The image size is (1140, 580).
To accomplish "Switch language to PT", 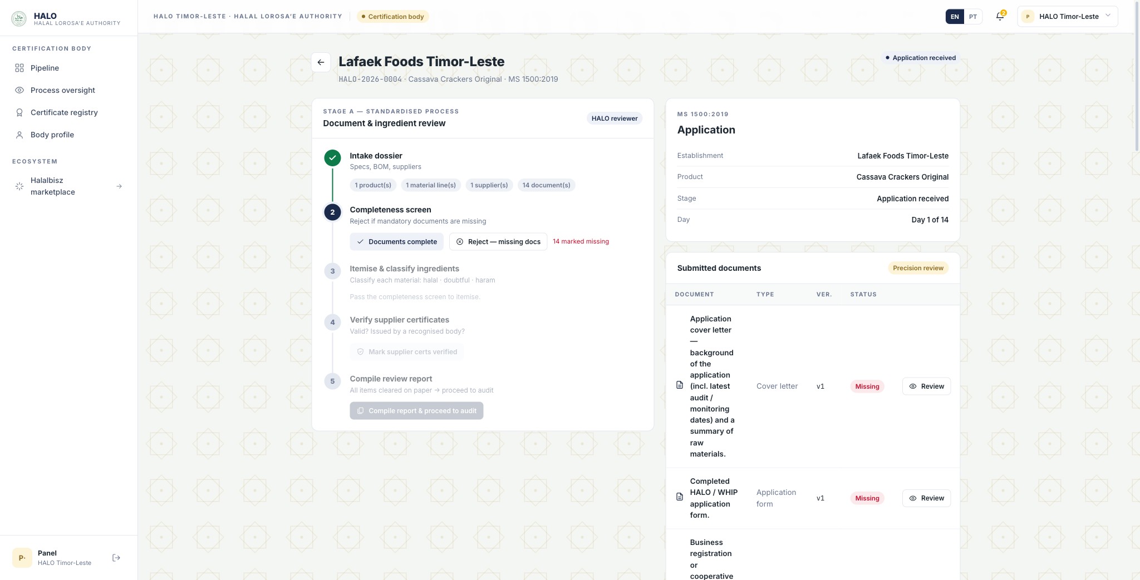I will click(x=973, y=17).
